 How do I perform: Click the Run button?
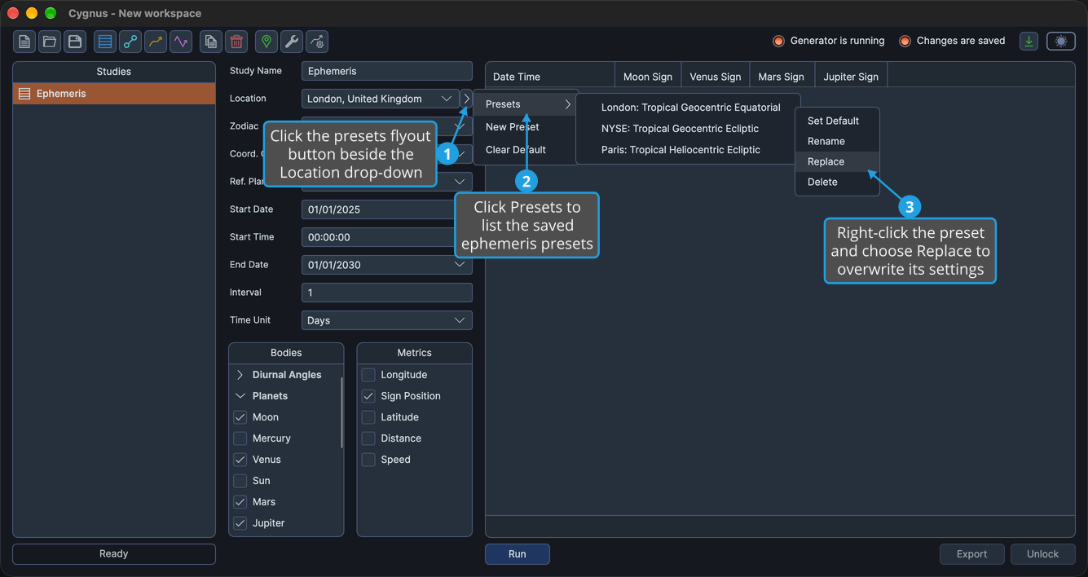coord(518,554)
